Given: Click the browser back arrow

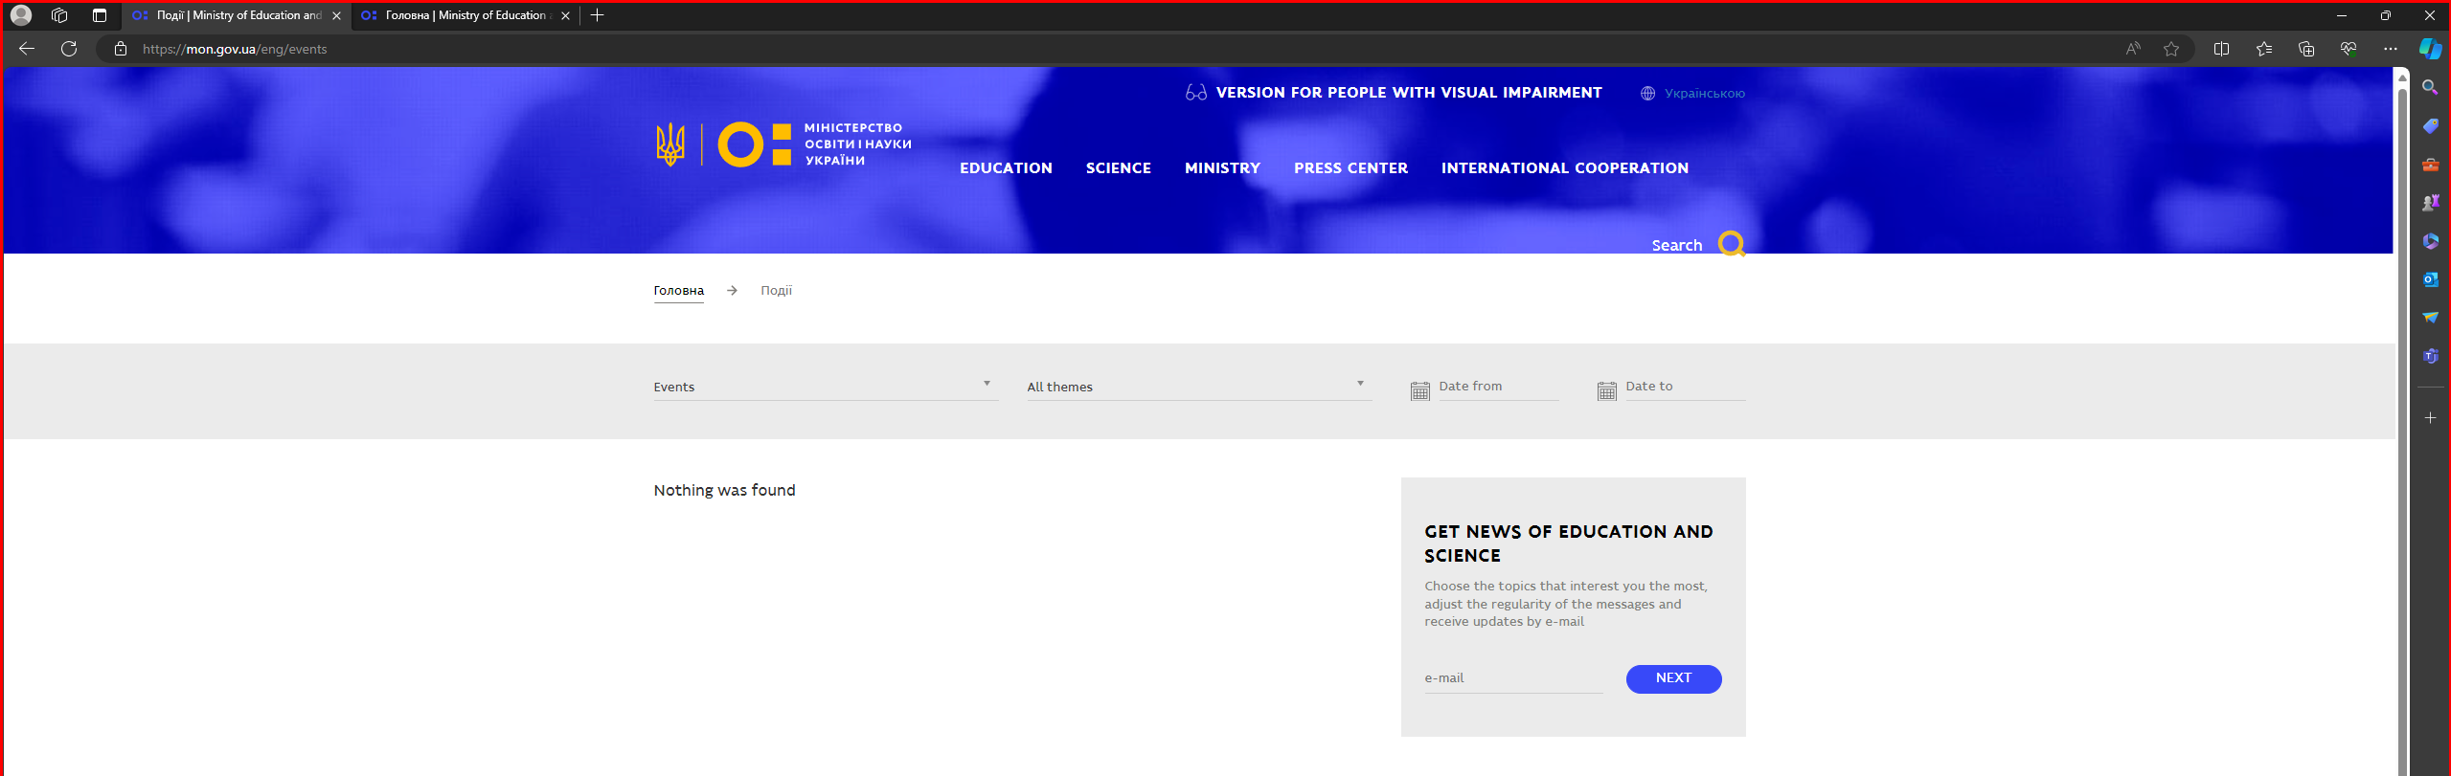Looking at the screenshot, I should [x=27, y=49].
